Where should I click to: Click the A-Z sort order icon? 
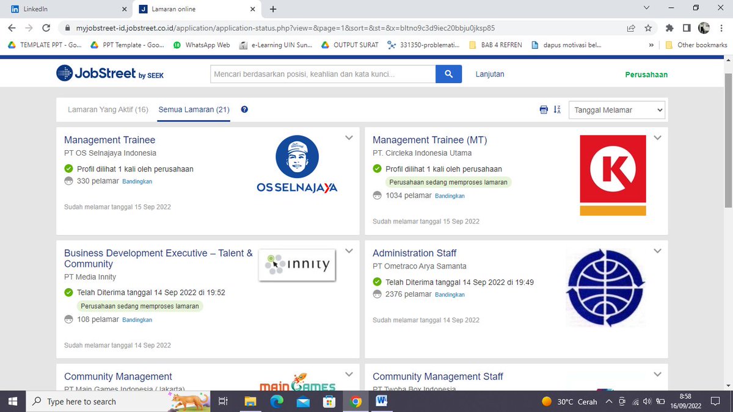pyautogui.click(x=557, y=110)
